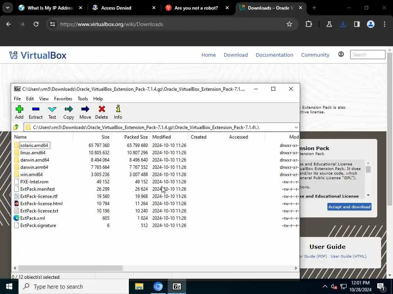This screenshot has width=393, height=294.
Task: Bookmark this page with the star icon
Action: [289, 24]
